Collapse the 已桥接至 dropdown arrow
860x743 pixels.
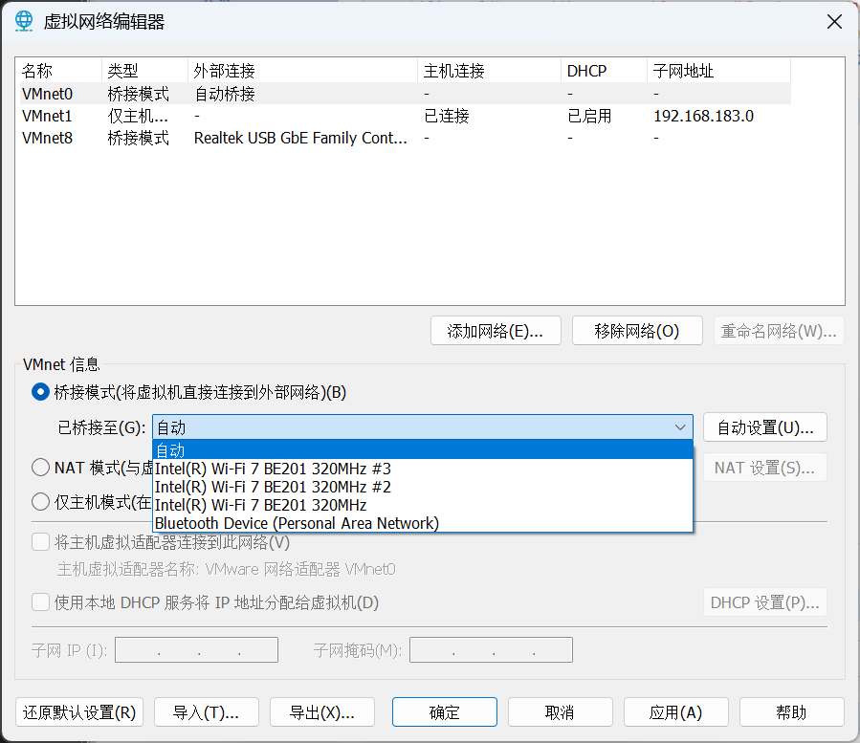pos(680,427)
